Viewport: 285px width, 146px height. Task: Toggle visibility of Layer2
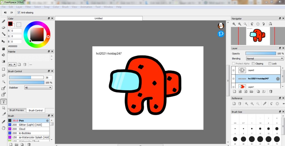pyautogui.click(x=234, y=70)
